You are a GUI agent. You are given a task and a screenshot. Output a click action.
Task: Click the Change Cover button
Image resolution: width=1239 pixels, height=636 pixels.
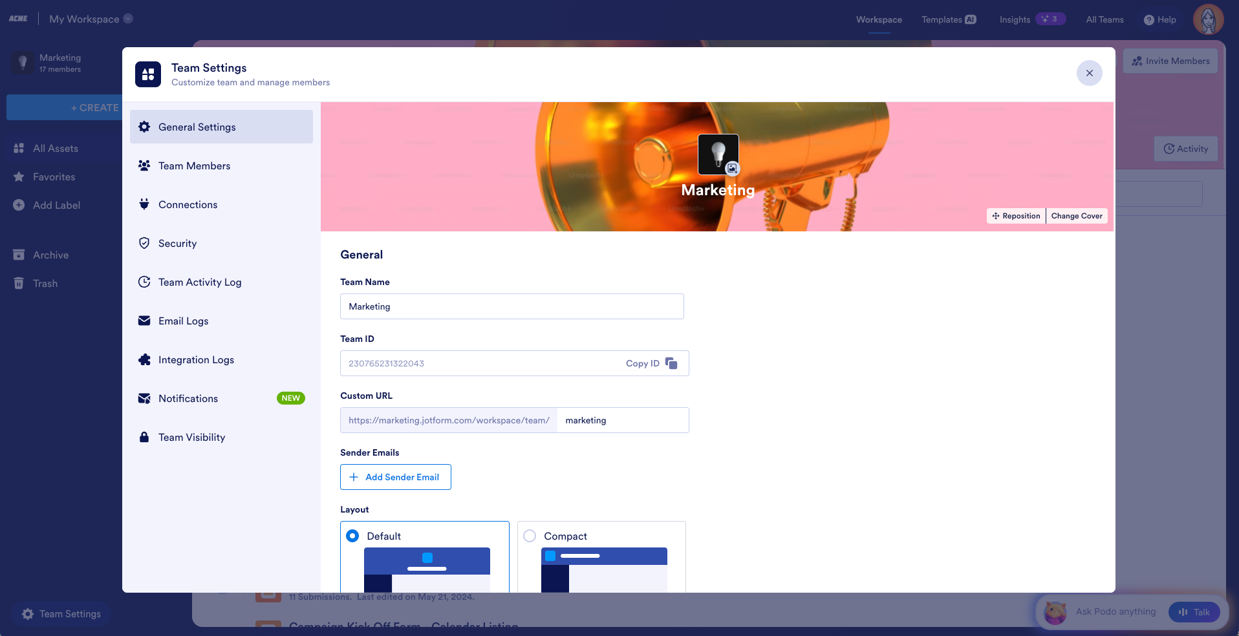click(x=1077, y=216)
